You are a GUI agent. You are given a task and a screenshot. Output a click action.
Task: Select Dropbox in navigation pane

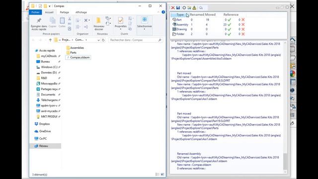pyautogui.click(x=42, y=124)
